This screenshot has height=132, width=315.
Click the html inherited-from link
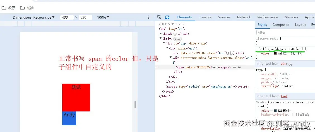pyautogui.click(x=284, y=96)
